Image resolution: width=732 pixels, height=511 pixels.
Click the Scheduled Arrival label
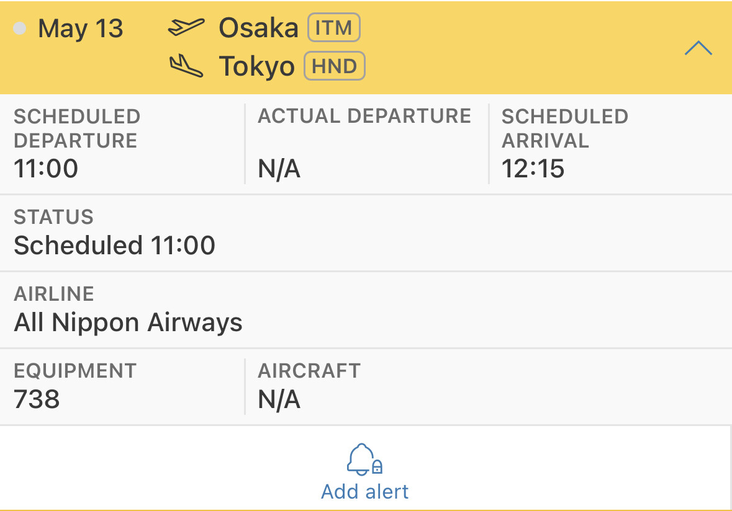pos(564,128)
